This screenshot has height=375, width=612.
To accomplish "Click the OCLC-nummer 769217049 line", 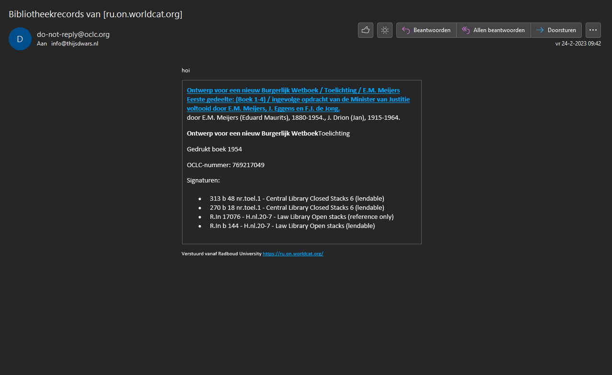I will tap(225, 165).
